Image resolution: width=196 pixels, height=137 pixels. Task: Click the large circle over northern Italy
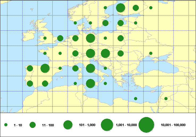coord(90,68)
